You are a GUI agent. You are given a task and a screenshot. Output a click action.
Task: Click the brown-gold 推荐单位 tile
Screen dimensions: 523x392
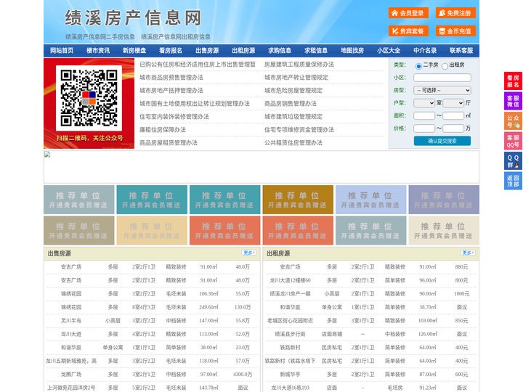click(x=298, y=200)
